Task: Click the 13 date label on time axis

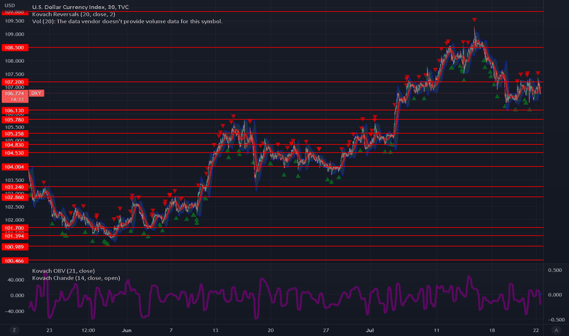Action: [215, 330]
